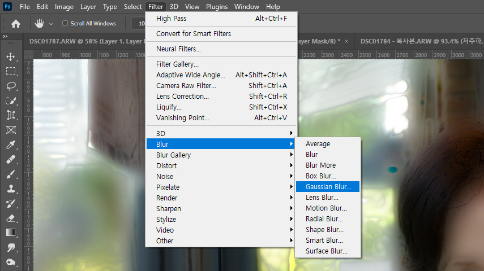Select the Lasso tool
This screenshot has height=271, width=484.
coord(11,86)
